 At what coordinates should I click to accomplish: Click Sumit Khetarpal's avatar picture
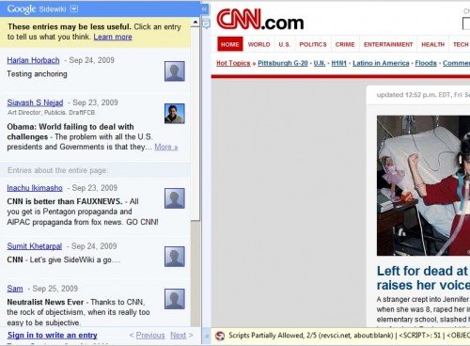click(175, 257)
